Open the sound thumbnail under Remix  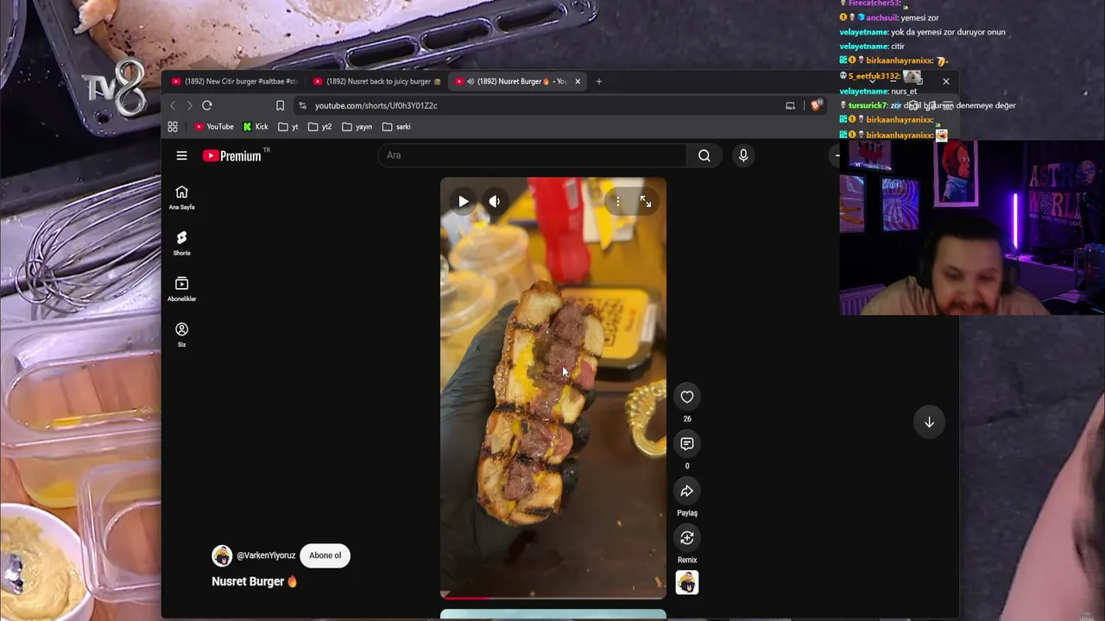687,583
